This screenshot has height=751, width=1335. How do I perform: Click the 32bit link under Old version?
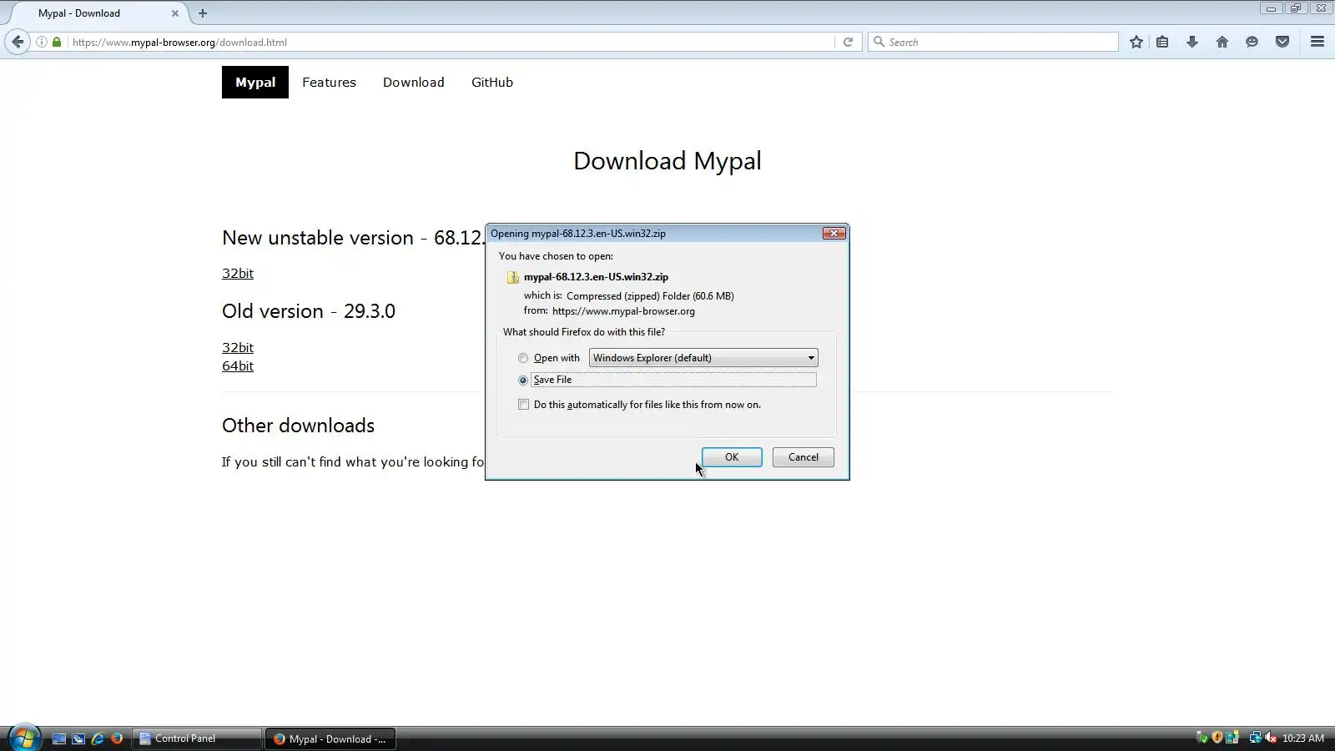coord(238,348)
